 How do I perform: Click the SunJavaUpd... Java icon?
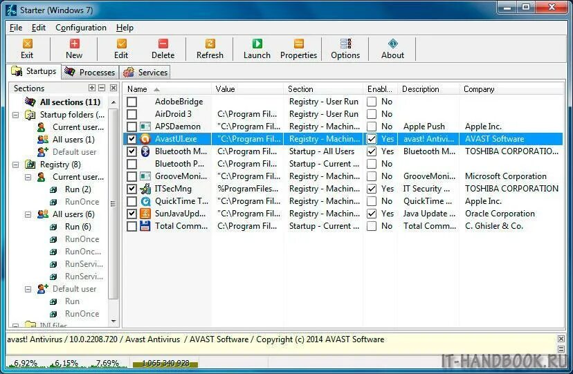(x=145, y=214)
